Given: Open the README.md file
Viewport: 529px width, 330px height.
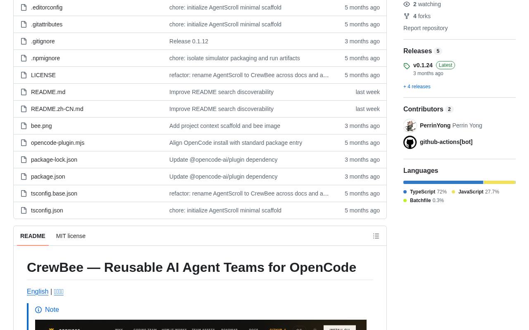Looking at the screenshot, I should [48, 92].
